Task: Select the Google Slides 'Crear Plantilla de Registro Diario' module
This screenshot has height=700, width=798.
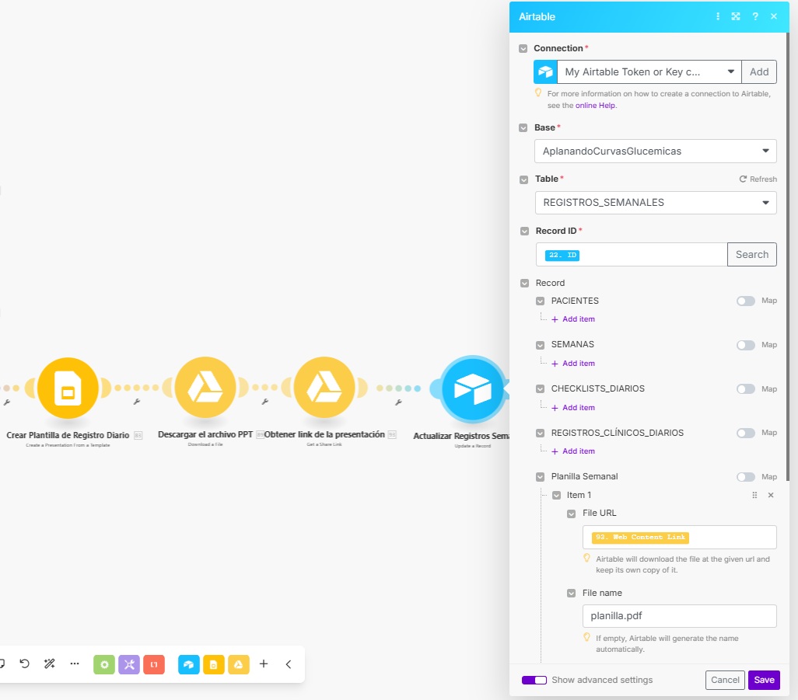Action: [x=68, y=388]
